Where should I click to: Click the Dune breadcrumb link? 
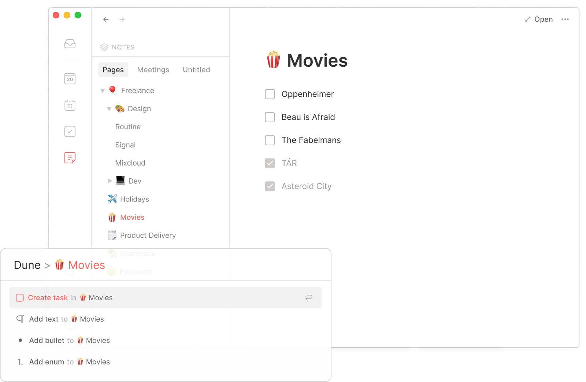click(27, 265)
